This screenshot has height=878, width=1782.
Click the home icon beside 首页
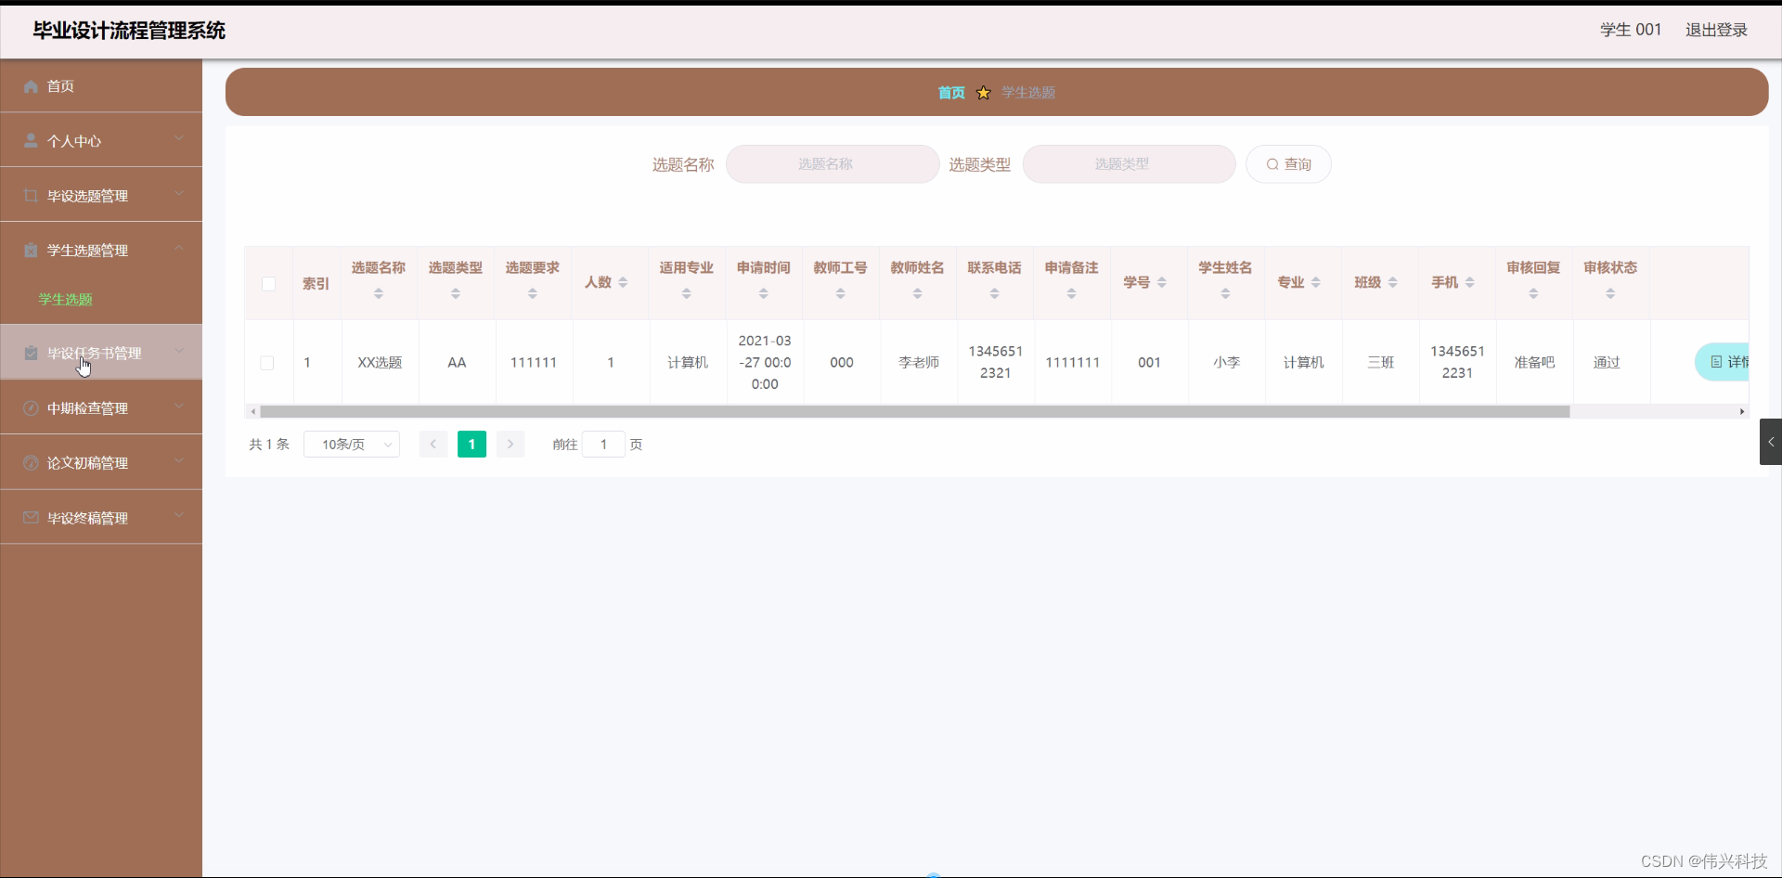31,85
